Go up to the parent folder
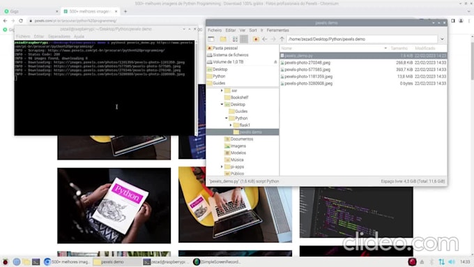 (282, 39)
